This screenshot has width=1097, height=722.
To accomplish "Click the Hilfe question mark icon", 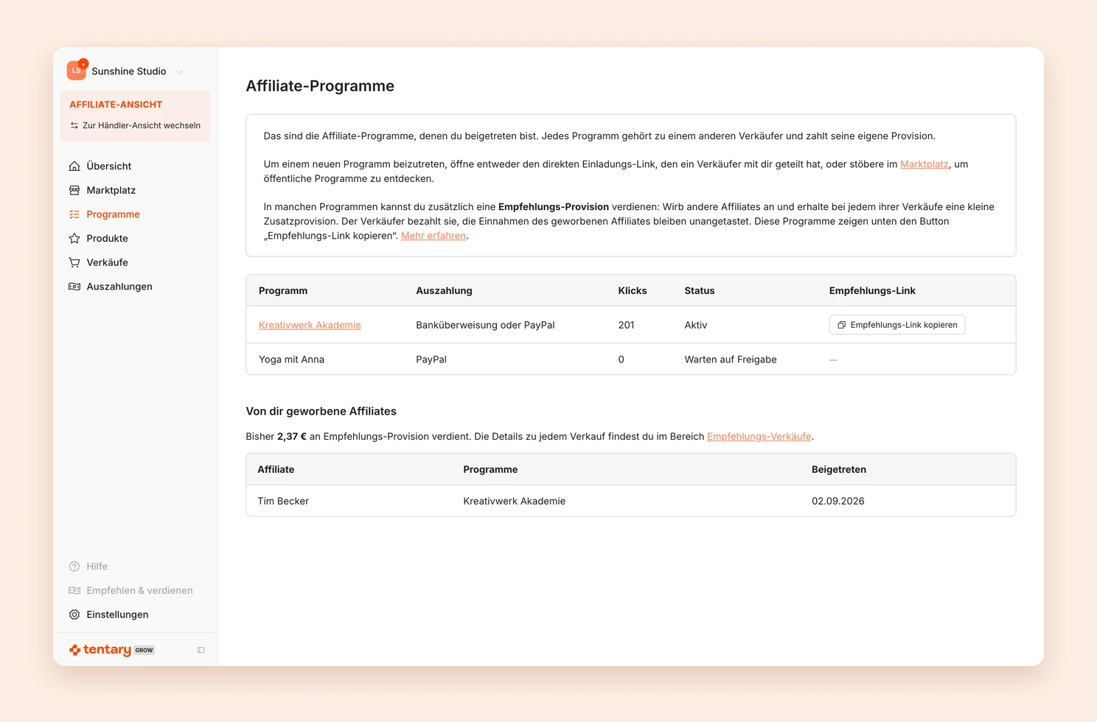I will [x=74, y=567].
